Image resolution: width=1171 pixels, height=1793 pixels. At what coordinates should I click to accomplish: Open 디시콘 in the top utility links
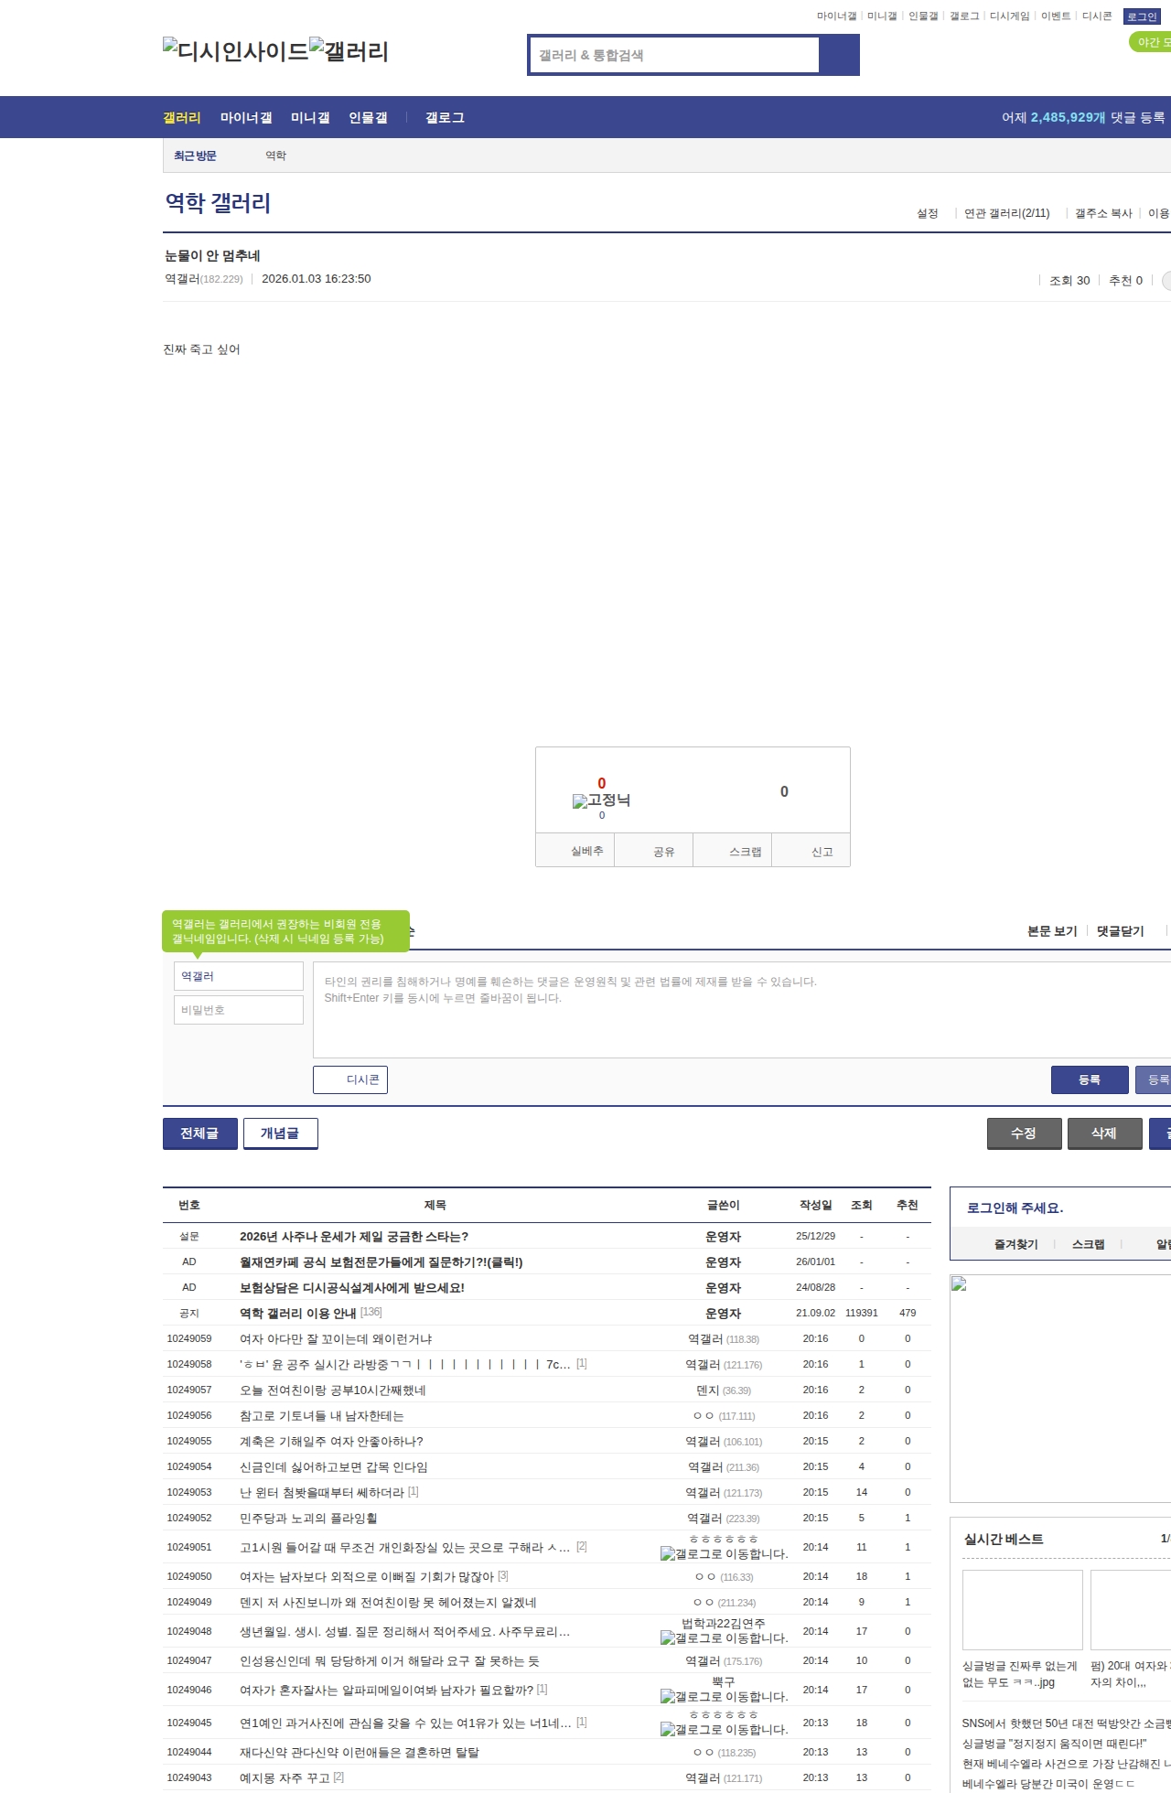pos(1097,16)
